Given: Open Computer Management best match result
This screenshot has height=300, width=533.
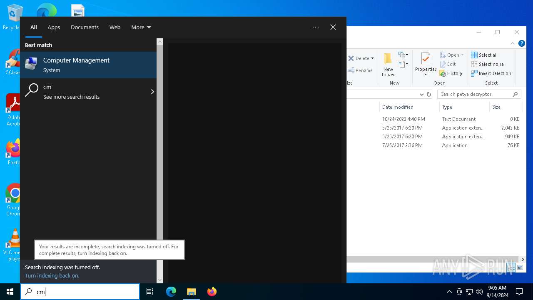Looking at the screenshot, I should (x=88, y=65).
